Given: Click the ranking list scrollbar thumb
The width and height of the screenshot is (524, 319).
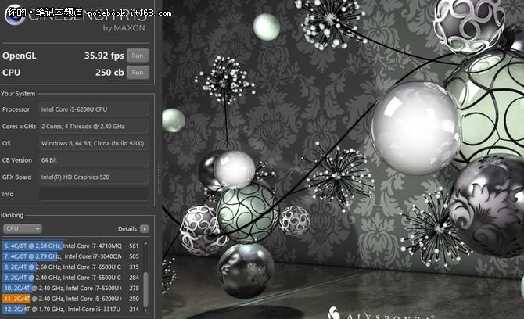Looking at the screenshot, I should click(x=145, y=288).
